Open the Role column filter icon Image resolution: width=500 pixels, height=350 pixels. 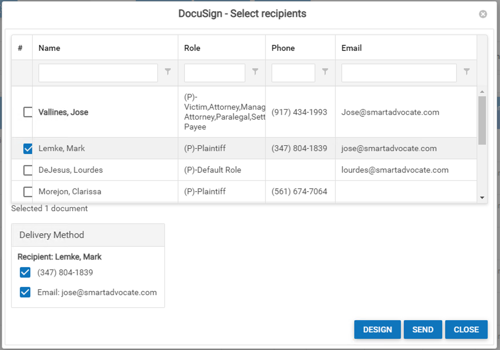click(255, 71)
